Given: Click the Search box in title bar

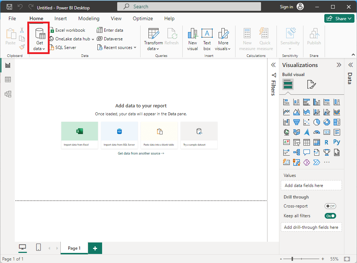Looking at the screenshot, I should (189, 6).
